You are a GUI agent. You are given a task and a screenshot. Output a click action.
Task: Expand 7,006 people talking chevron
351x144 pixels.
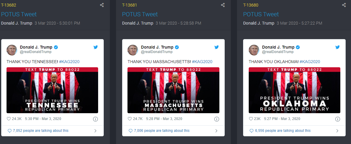(216, 131)
